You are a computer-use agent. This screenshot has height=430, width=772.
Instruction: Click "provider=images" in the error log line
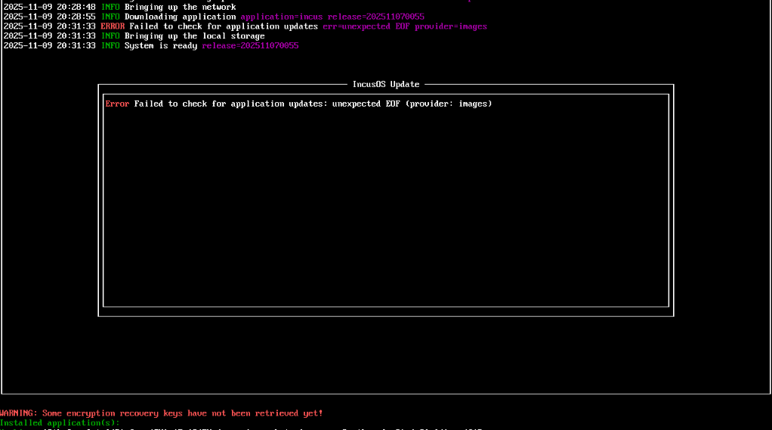pos(451,26)
